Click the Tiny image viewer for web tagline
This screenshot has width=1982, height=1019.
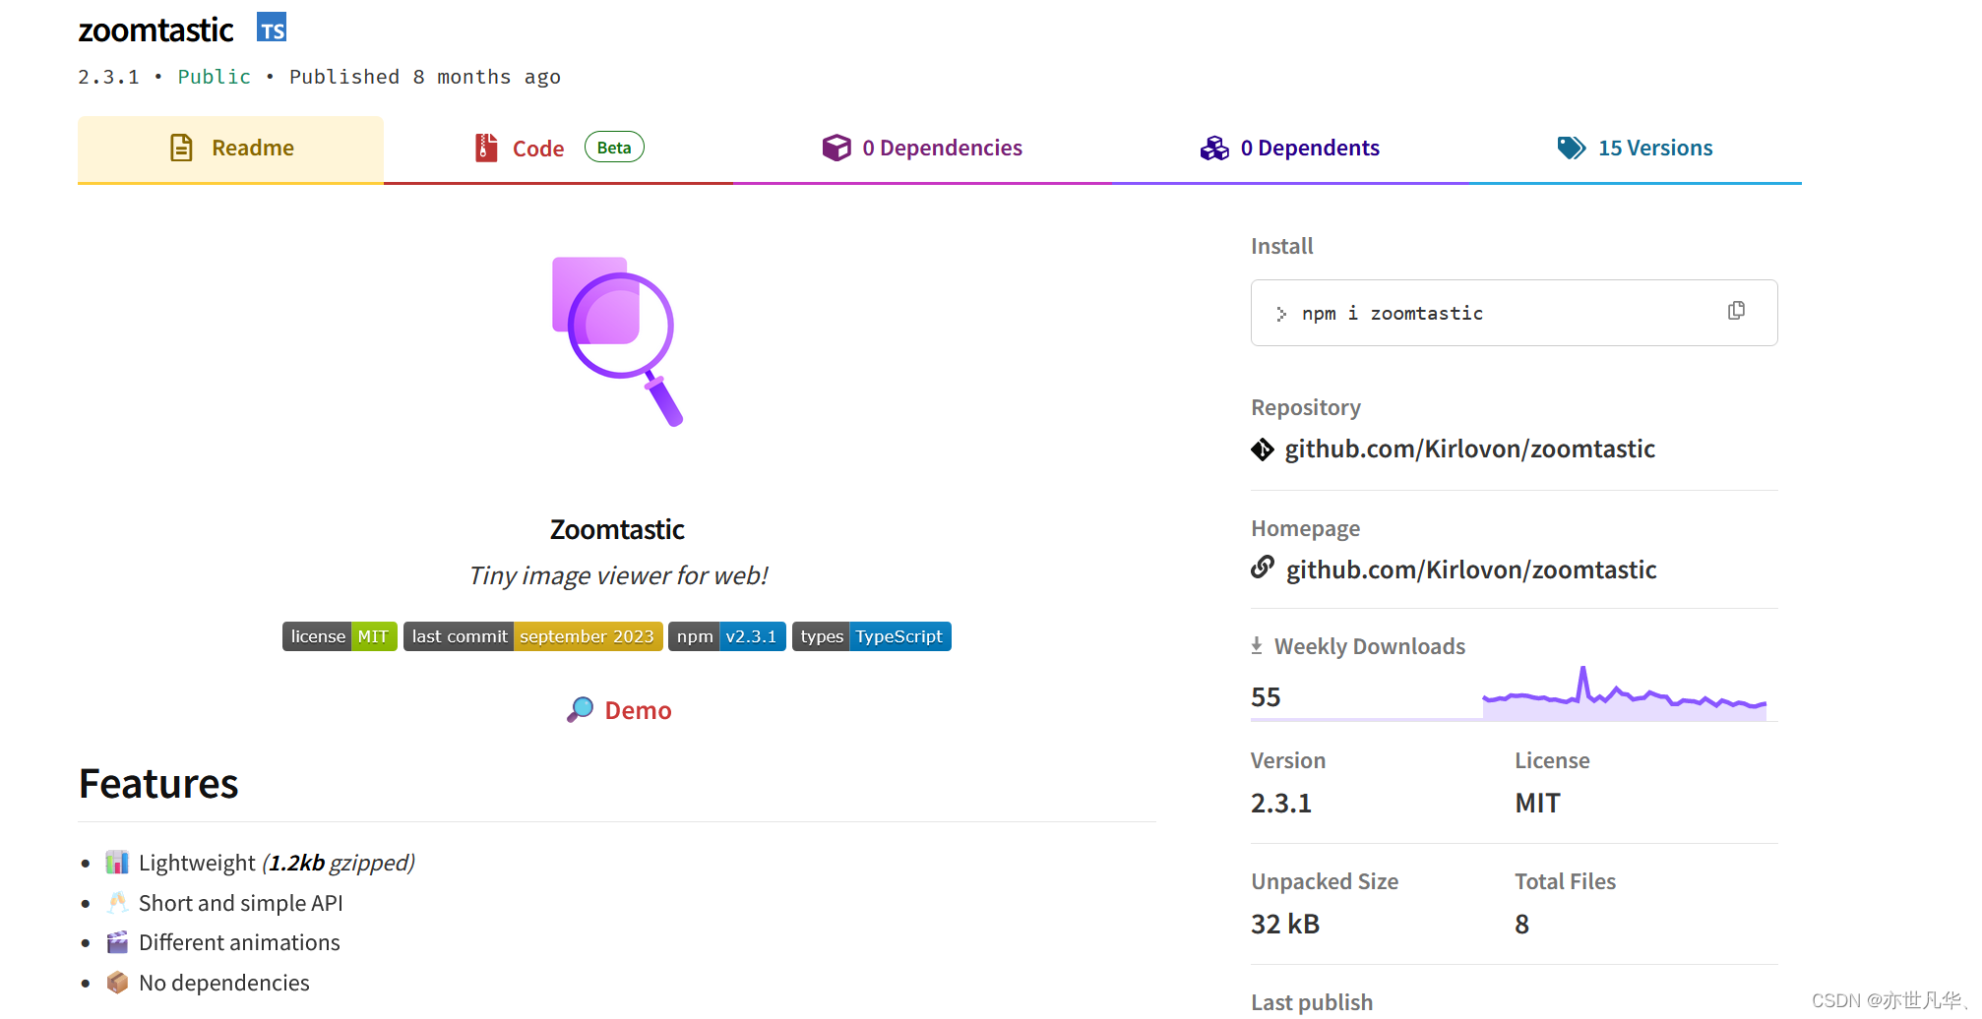618,575
